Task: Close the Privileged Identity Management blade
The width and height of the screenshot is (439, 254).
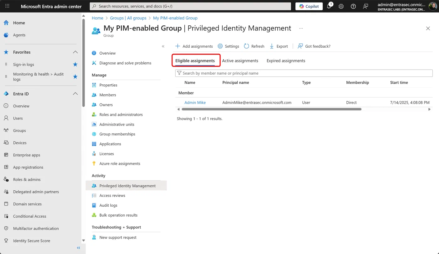Action: pos(428,28)
